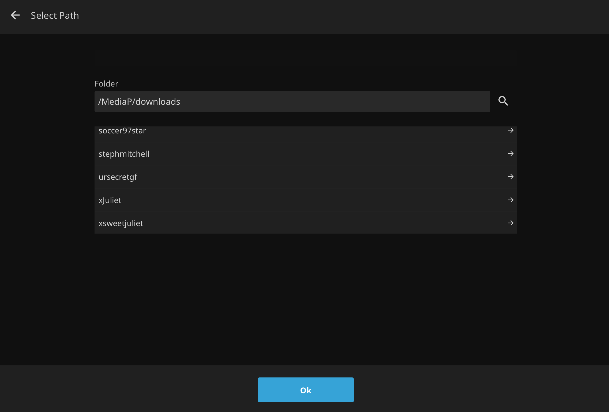
Task: Click arrow icon beside soccer97star
Action: [511, 130]
